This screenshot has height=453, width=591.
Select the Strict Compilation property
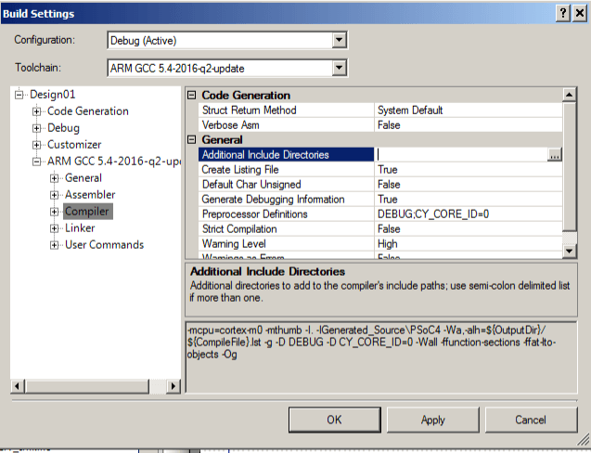pos(380,229)
